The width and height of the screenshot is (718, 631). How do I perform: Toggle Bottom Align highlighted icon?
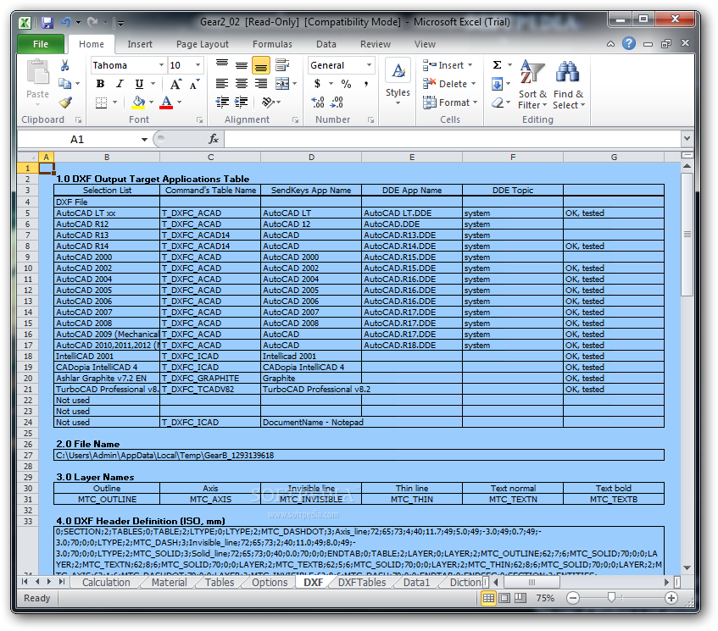(x=261, y=65)
